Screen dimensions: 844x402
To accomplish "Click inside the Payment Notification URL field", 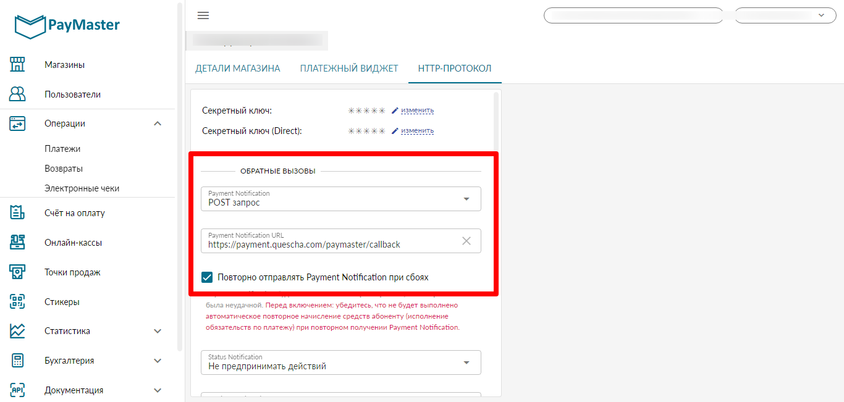I will coord(327,244).
